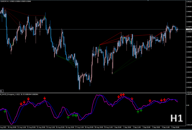Click the time axis label 27 Aug 11:00

pos(80,127)
